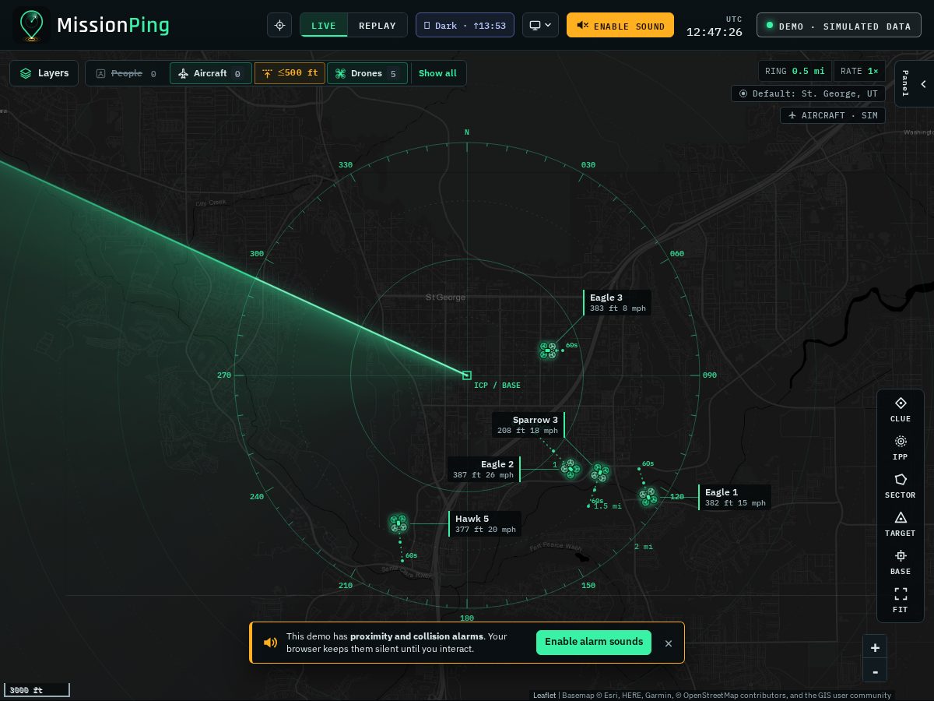Click the St George map label

coord(446,298)
